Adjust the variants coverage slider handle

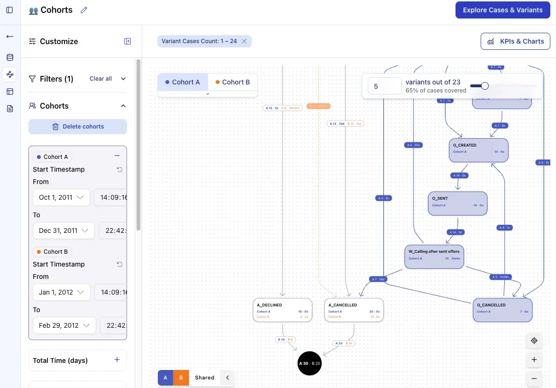coord(485,86)
